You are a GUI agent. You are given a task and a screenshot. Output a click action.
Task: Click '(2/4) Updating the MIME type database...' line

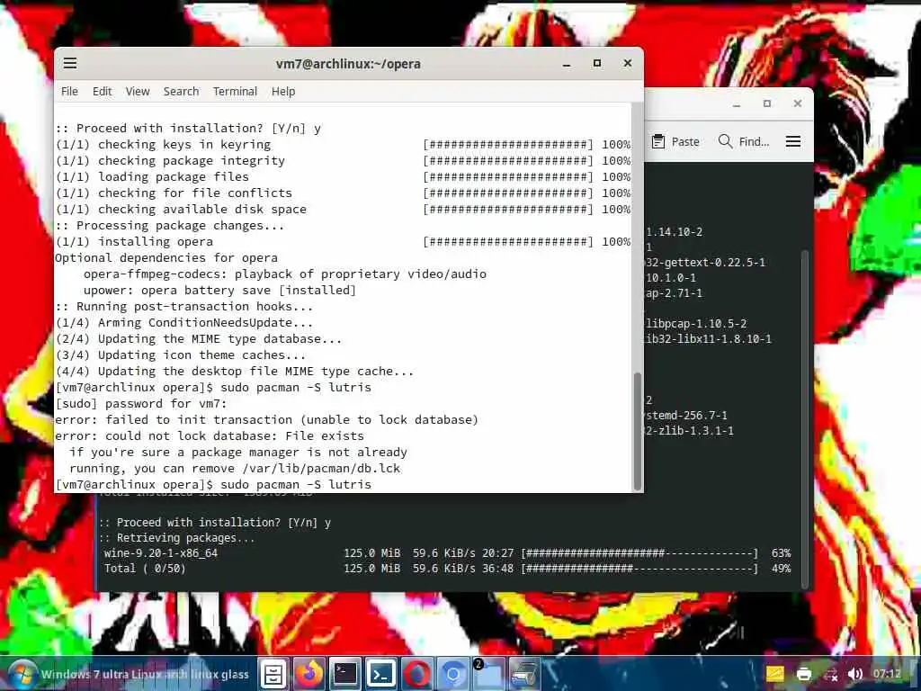point(199,339)
